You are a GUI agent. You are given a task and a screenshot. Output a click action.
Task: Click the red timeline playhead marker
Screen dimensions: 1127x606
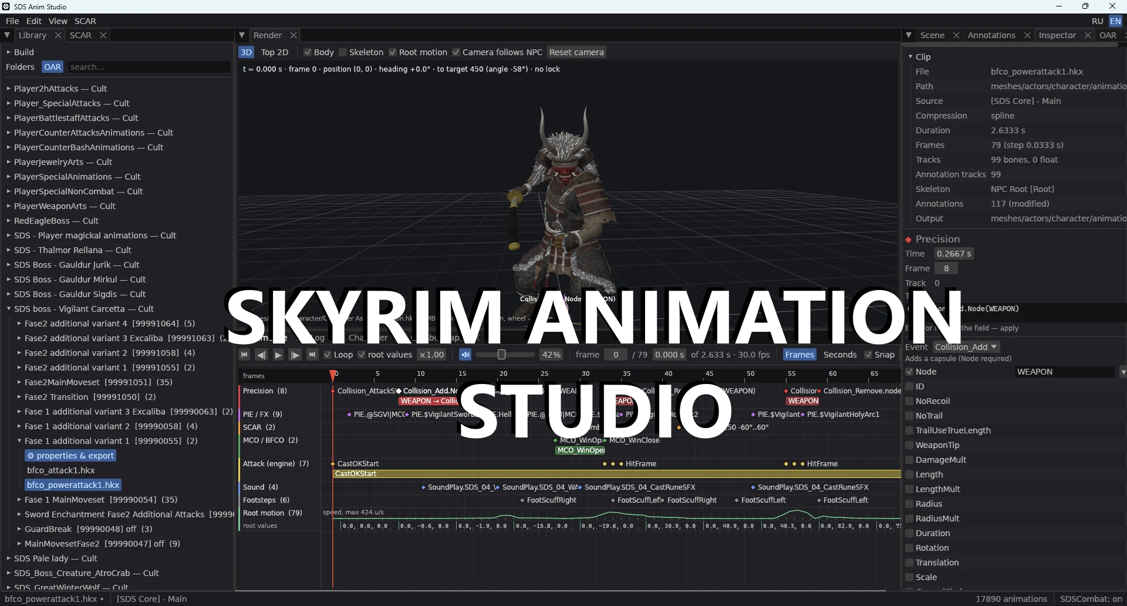pyautogui.click(x=333, y=375)
